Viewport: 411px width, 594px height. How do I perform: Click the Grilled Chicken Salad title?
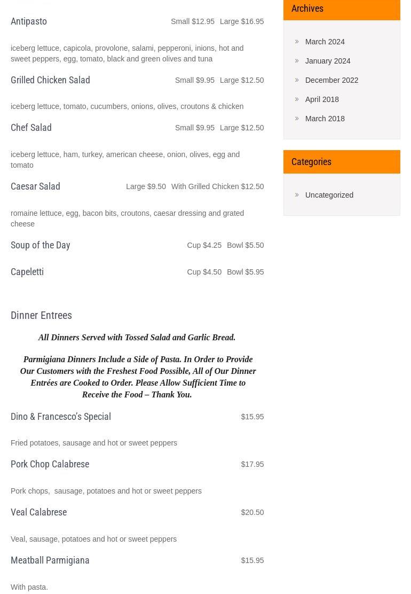tap(50, 80)
